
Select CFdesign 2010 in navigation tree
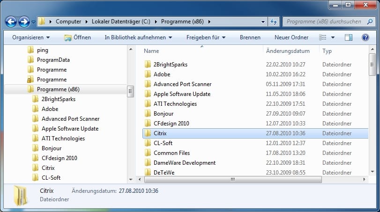click(60, 158)
